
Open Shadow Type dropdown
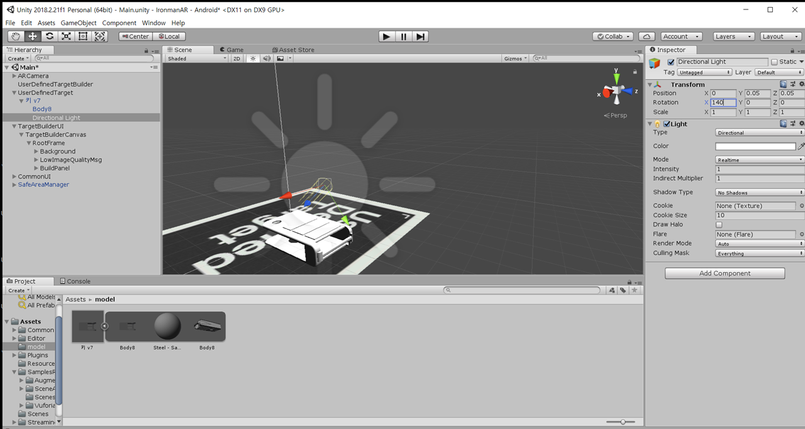[x=760, y=192]
